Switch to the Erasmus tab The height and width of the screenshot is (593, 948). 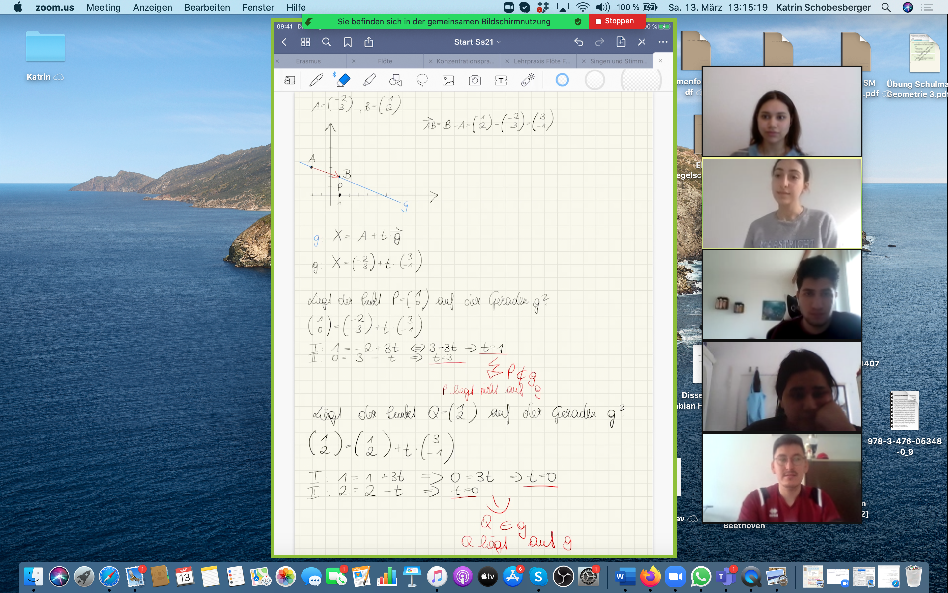[x=308, y=61]
